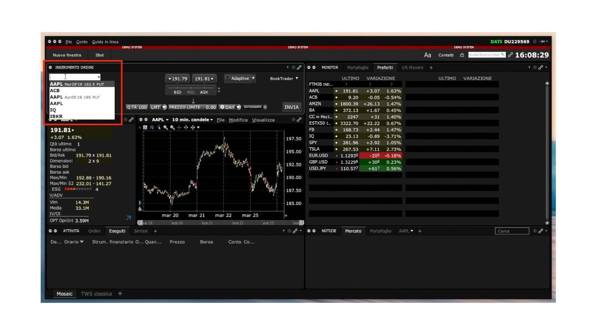The height and width of the screenshot is (335, 595).
Task: Switch to the US Movers tab
Action: [x=412, y=67]
